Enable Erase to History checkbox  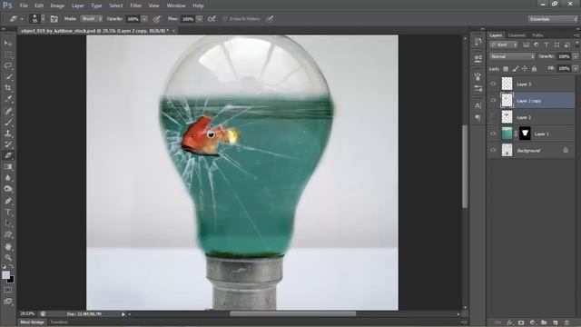point(225,18)
